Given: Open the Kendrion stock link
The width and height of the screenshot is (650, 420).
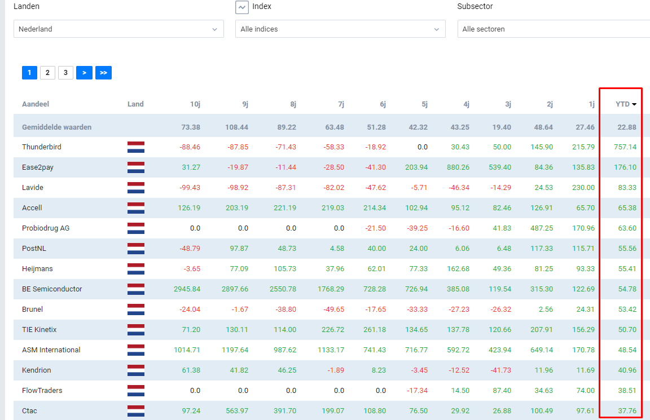Looking at the screenshot, I should [x=37, y=370].
